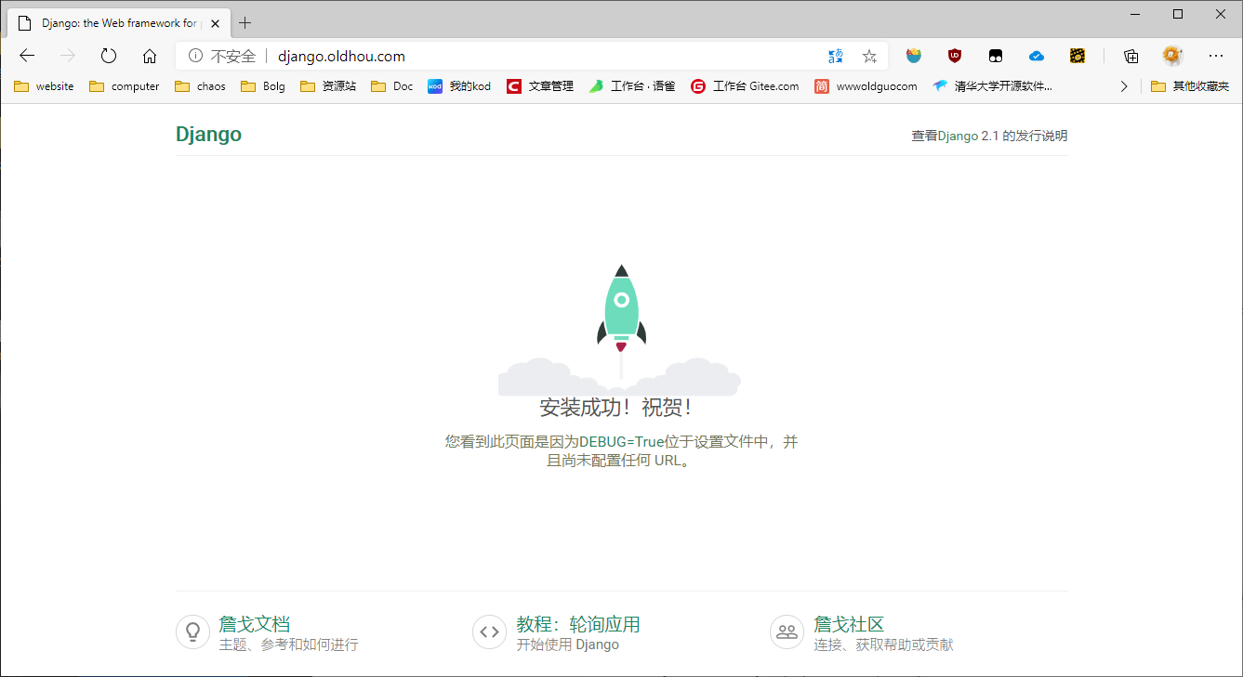Expand the bookmarks bar overflow chevron
The width and height of the screenshot is (1243, 677).
tap(1123, 86)
